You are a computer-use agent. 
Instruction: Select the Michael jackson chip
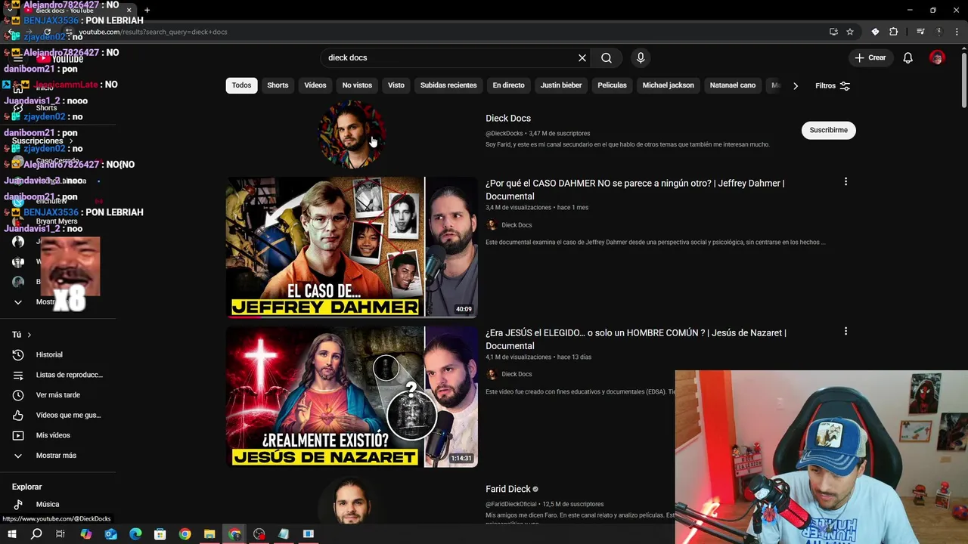(x=668, y=85)
